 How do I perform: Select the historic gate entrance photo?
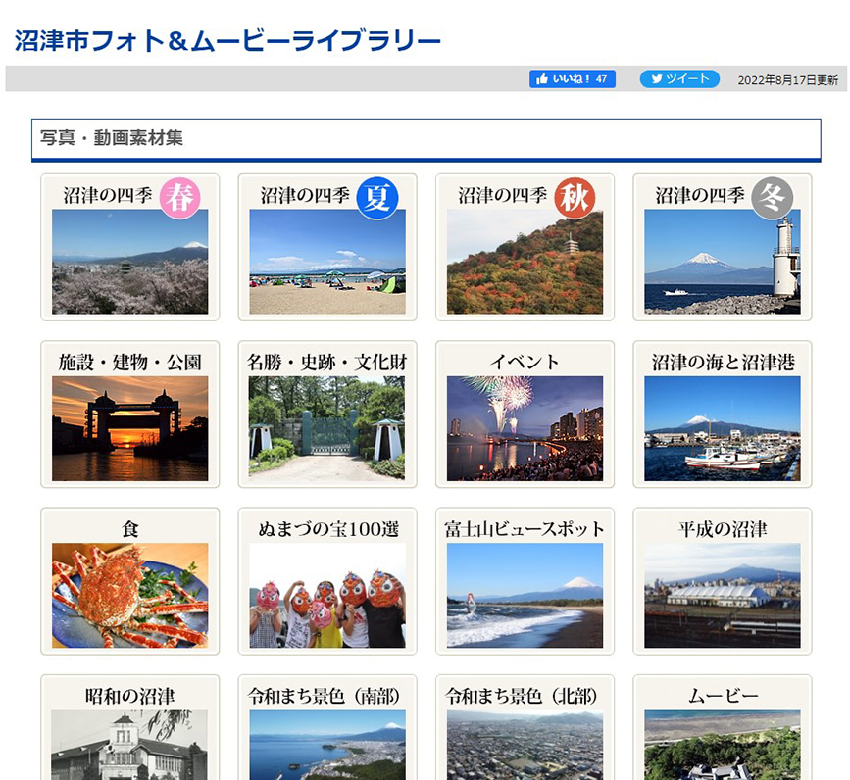coord(327,428)
